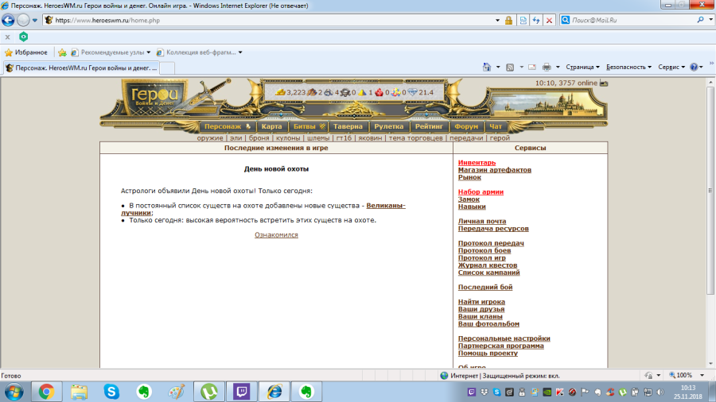Click the stop loading X icon
The width and height of the screenshot is (716, 402).
point(551,20)
